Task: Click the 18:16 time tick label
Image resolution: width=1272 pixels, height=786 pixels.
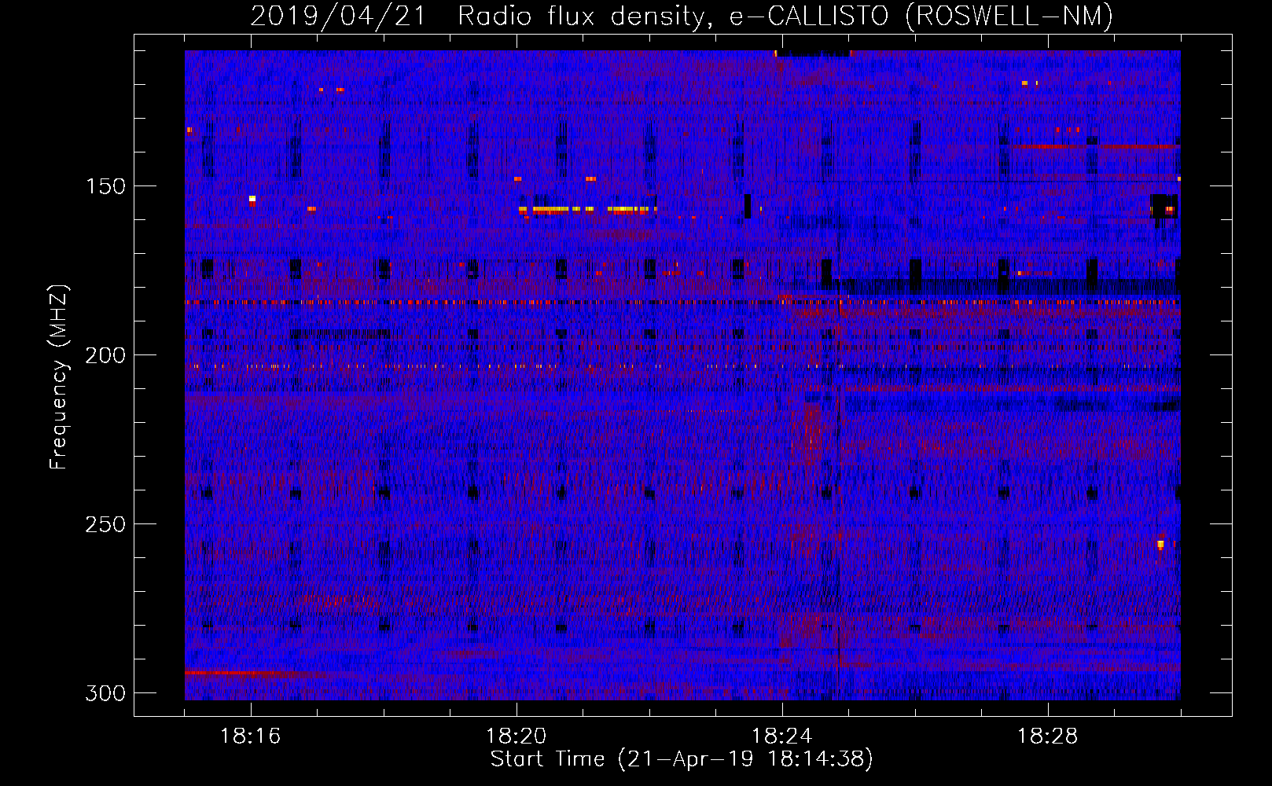Action: coord(251,736)
